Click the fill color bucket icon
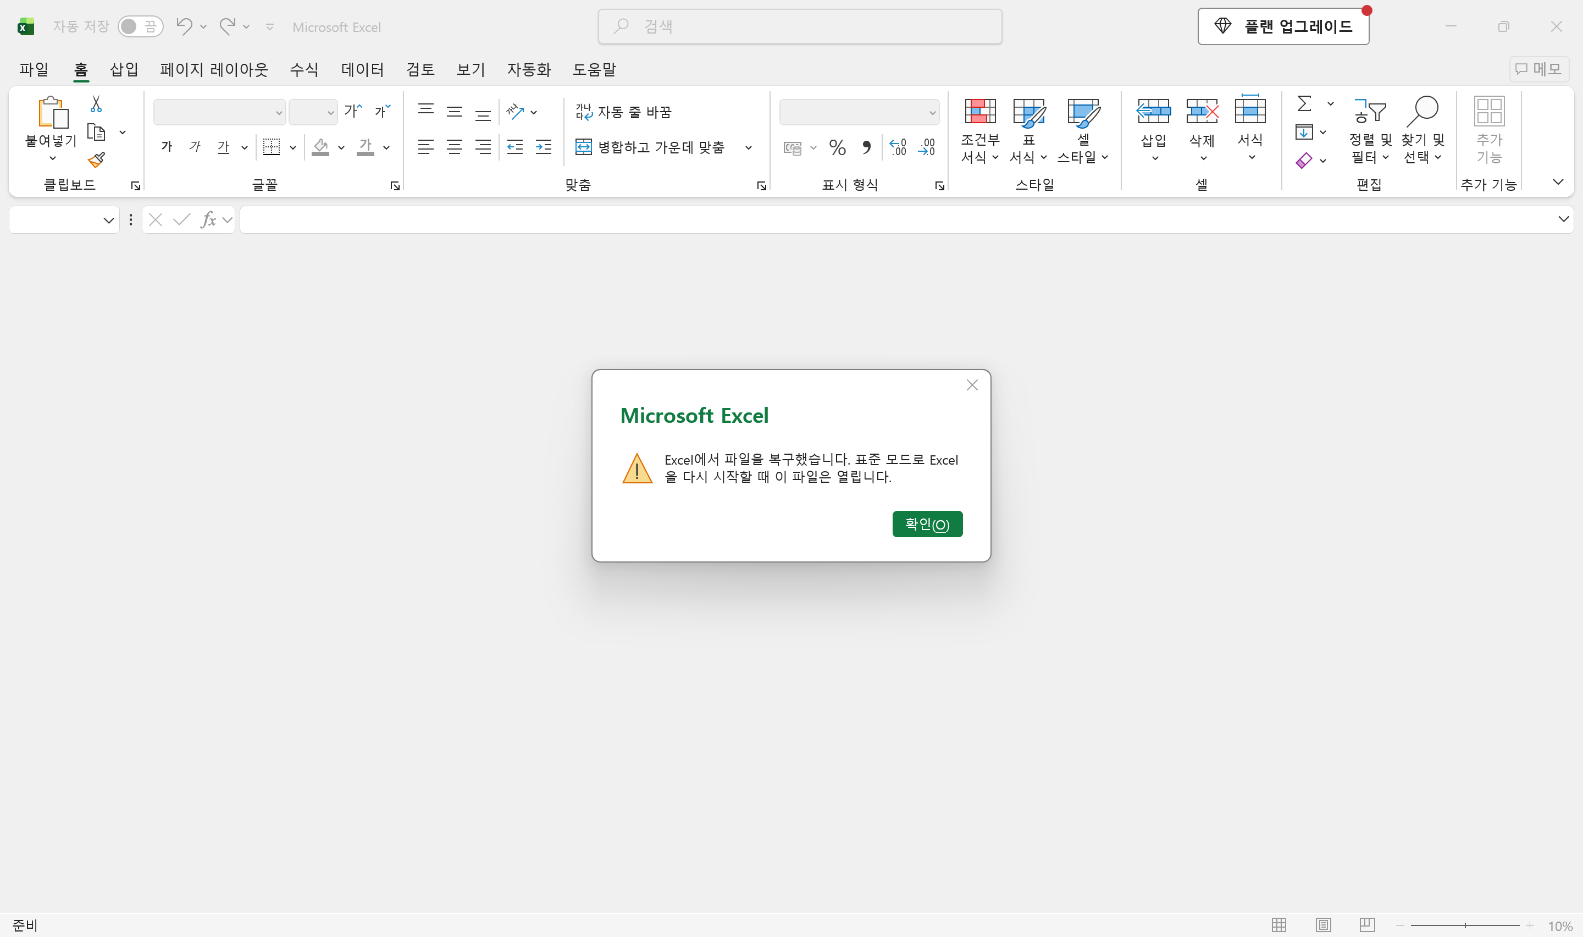The height and width of the screenshot is (937, 1583). click(x=320, y=147)
